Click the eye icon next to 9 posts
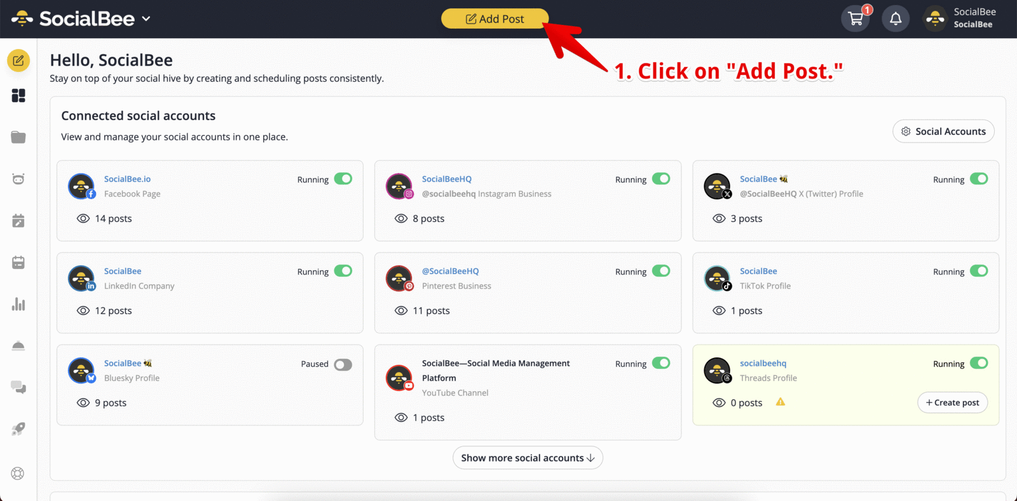Screen dimensions: 1017x501 tap(83, 402)
